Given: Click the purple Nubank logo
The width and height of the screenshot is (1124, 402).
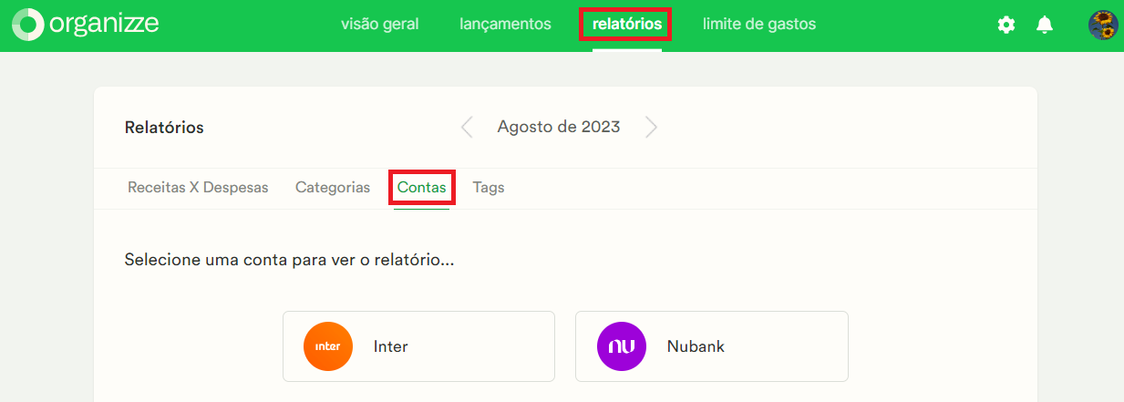Looking at the screenshot, I should (x=622, y=346).
